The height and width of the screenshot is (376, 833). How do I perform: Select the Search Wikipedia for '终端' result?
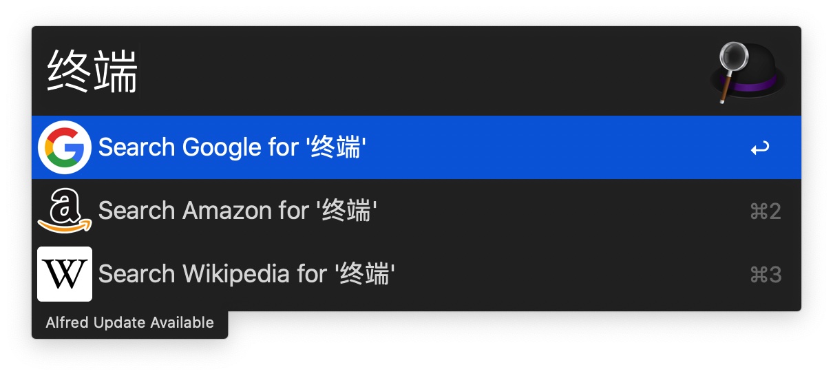pyautogui.click(x=416, y=274)
